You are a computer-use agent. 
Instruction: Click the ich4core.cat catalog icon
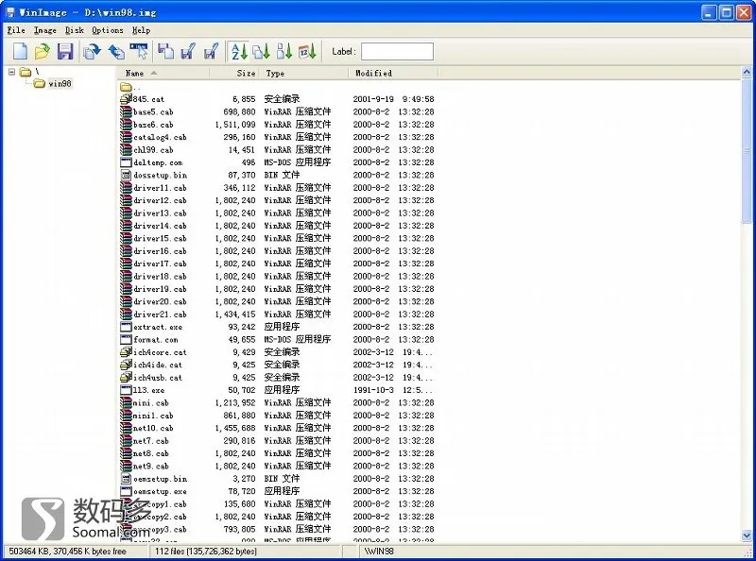[126, 352]
